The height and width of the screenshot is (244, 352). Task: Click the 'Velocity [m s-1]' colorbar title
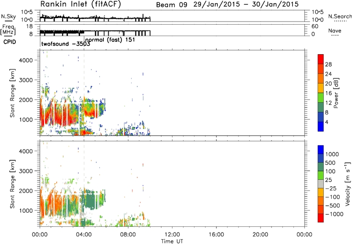(348, 184)
